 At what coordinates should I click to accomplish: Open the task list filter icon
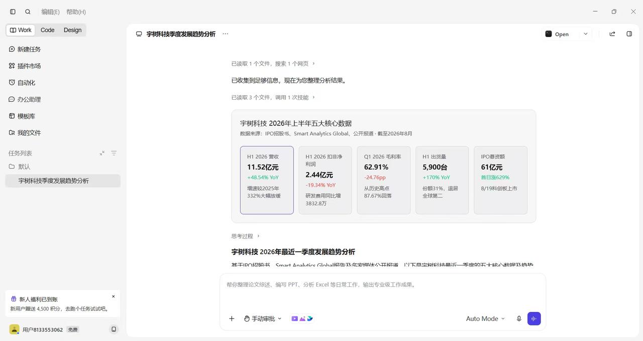click(x=114, y=153)
